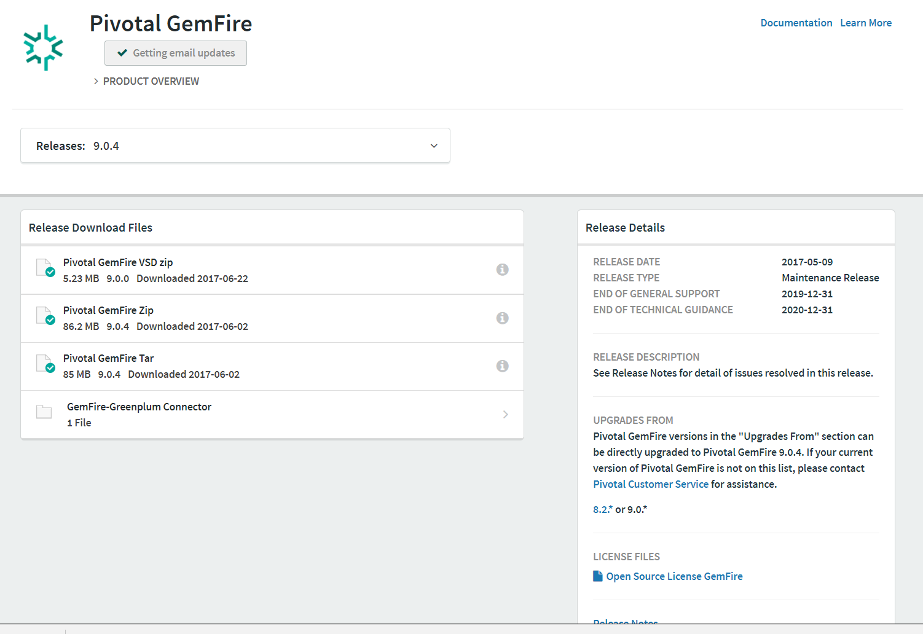Click the 'Downloaded 2017-06-22' text
The image size is (923, 634).
(x=192, y=278)
